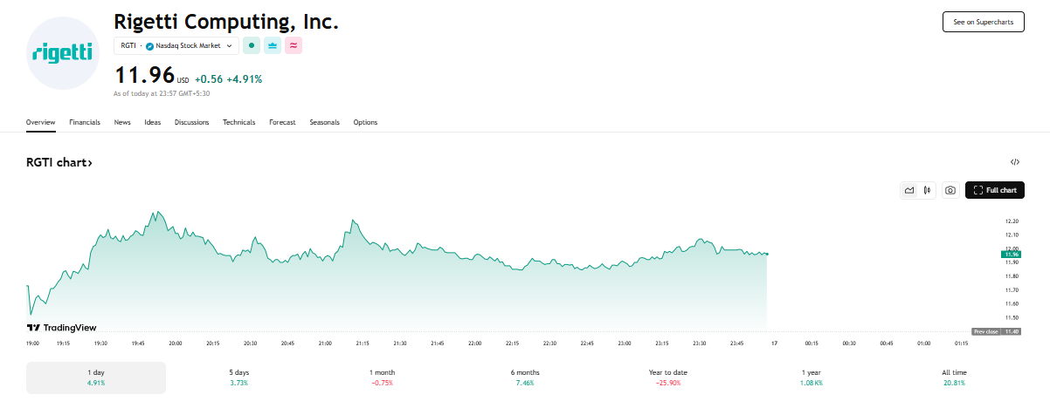Screen dimensions: 1050x408
Task: Click the Prev close 11.40 label
Action: tap(996, 332)
